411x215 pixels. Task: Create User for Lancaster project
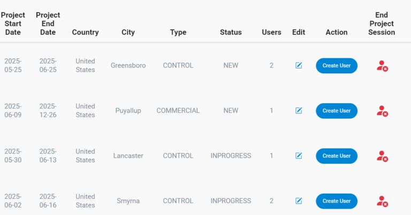[x=336, y=156]
